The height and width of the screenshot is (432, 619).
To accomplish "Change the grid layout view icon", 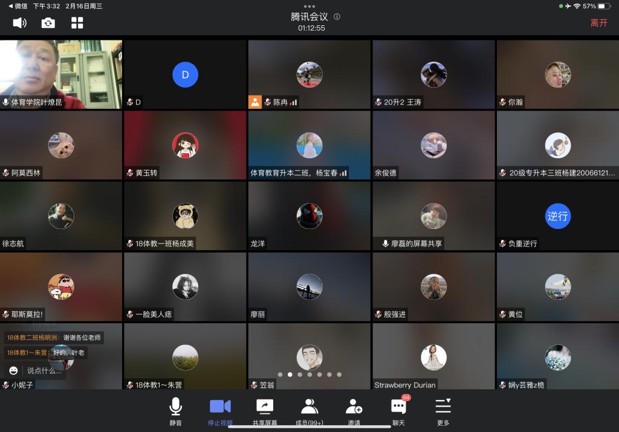I will [x=77, y=23].
